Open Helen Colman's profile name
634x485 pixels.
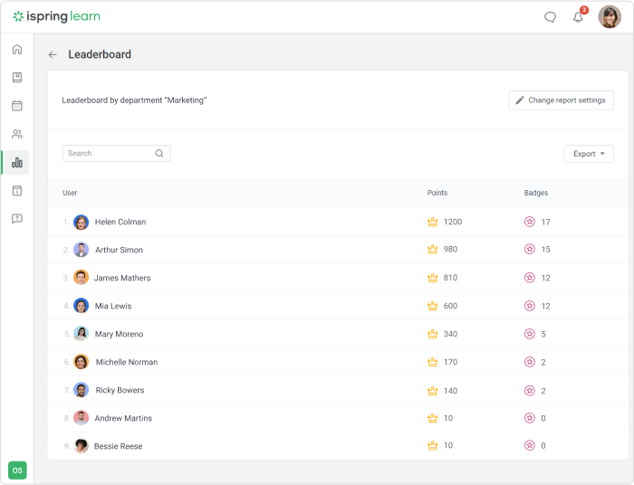120,222
